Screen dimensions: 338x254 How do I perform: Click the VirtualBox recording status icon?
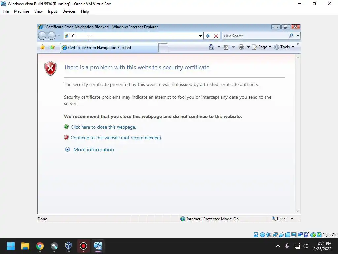[300, 235]
